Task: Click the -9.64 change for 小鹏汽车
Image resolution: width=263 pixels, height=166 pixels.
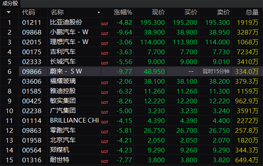Action: pos(124,32)
